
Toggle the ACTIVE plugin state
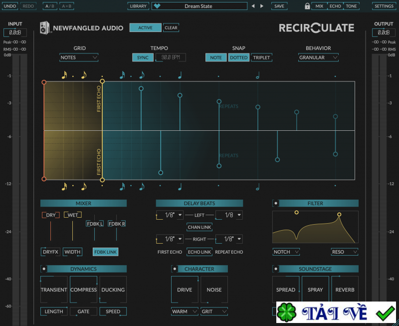(x=145, y=27)
